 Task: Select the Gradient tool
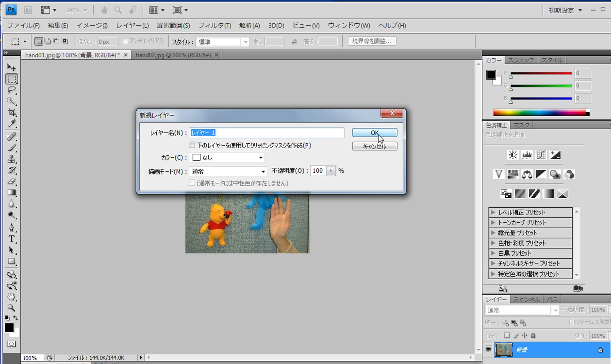(x=12, y=193)
